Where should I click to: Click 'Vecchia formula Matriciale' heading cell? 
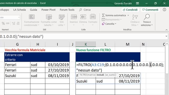click(x=25, y=50)
